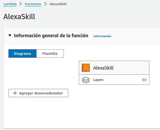Select the Diagrama tab
The height and width of the screenshot is (130, 160).
point(22,53)
